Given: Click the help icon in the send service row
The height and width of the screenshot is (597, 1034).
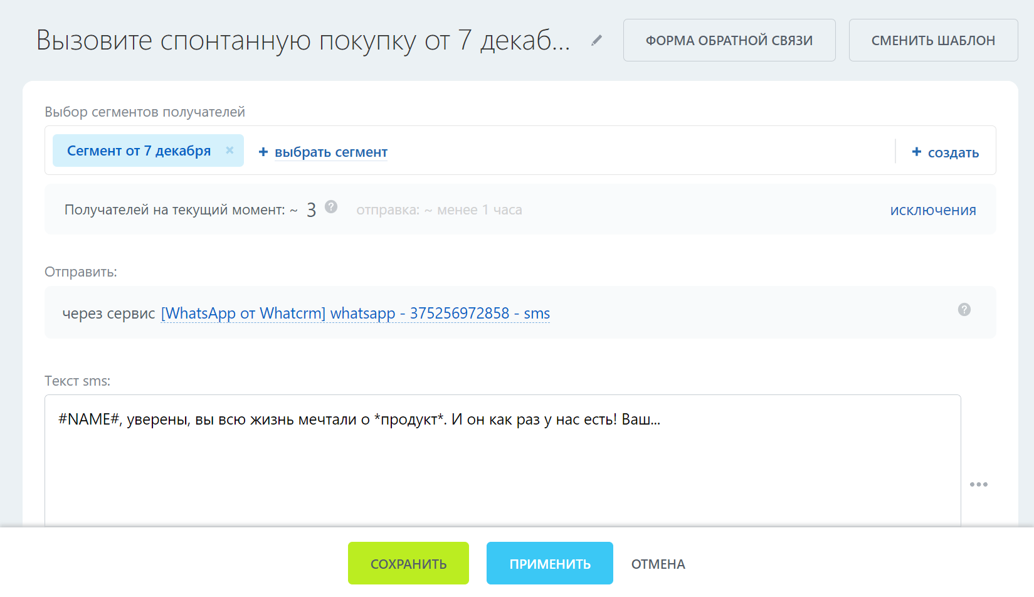Looking at the screenshot, I should tap(964, 309).
